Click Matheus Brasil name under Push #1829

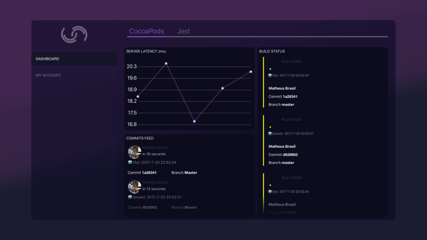[282, 147]
